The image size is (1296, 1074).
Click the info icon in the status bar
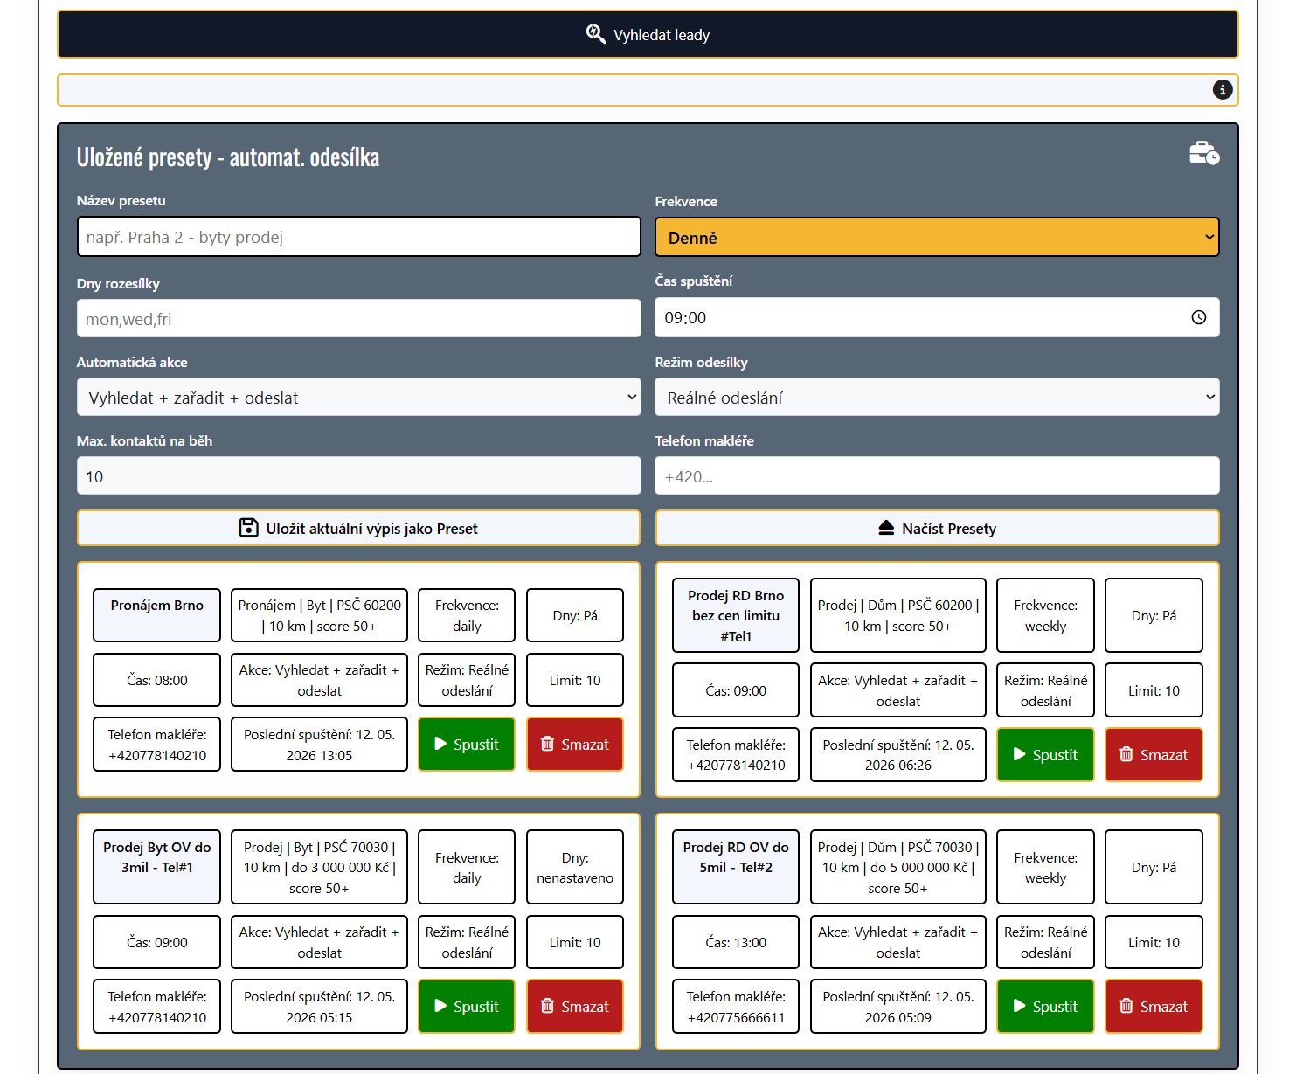pyautogui.click(x=1223, y=89)
